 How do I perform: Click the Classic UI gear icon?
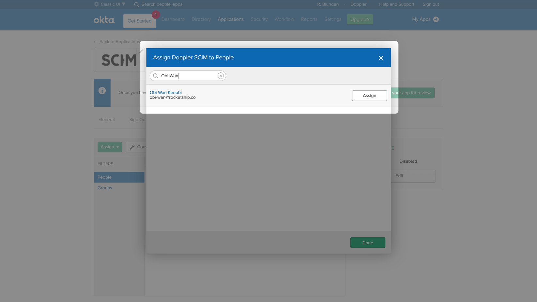(97, 4)
